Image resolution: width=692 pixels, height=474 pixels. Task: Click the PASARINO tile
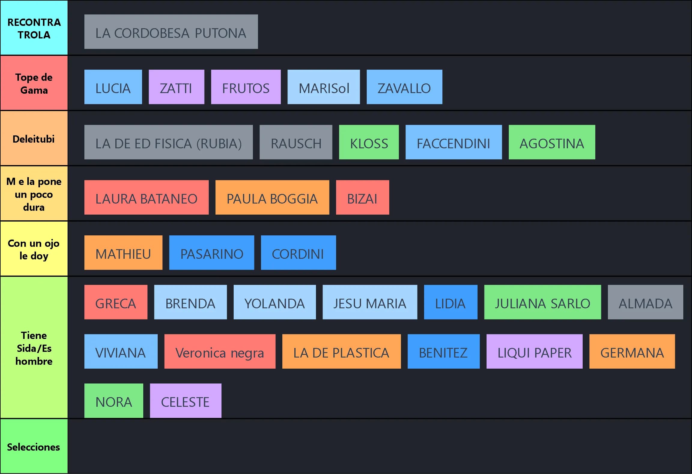click(x=211, y=253)
